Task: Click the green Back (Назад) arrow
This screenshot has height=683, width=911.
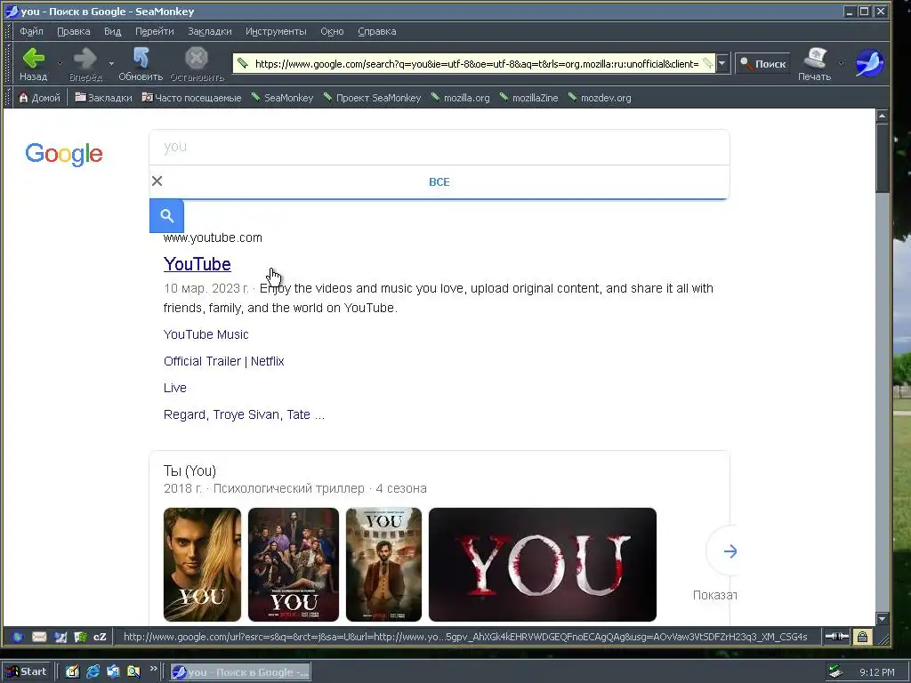Action: (x=33, y=58)
